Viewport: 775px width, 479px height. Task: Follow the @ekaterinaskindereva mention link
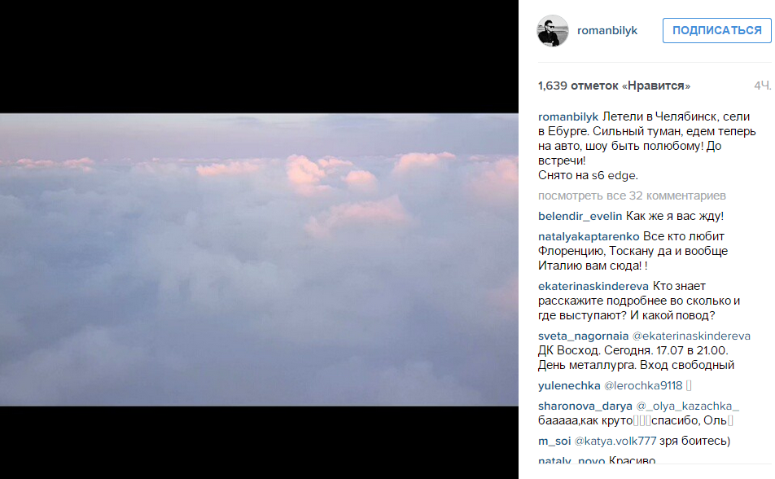[691, 336]
